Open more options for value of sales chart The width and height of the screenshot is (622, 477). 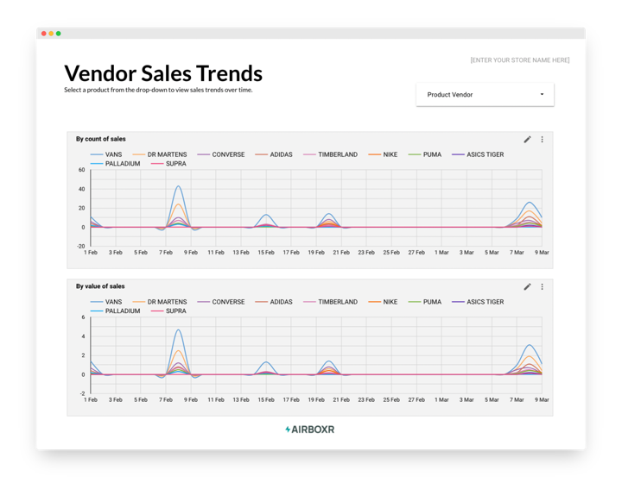tap(542, 287)
